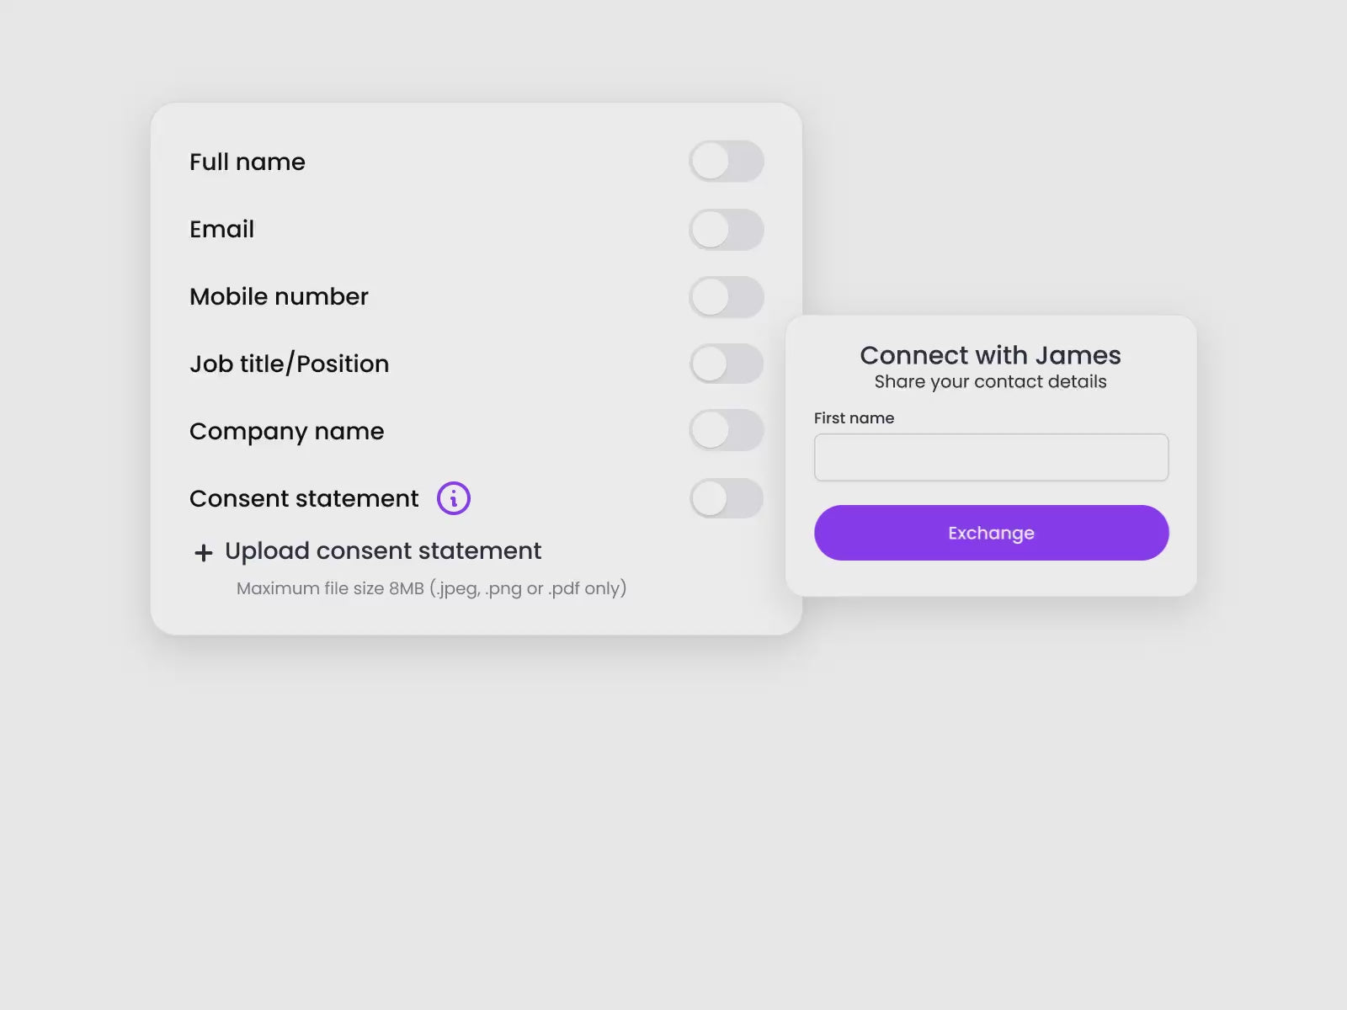Click the maximum file size hint text
Screen dimensions: 1347x1010
tap(431, 588)
